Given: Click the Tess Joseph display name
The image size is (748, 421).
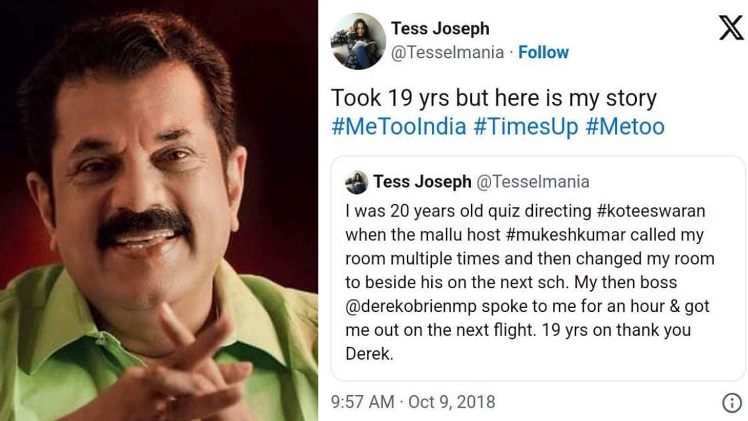Looking at the screenshot, I should coord(440,28).
